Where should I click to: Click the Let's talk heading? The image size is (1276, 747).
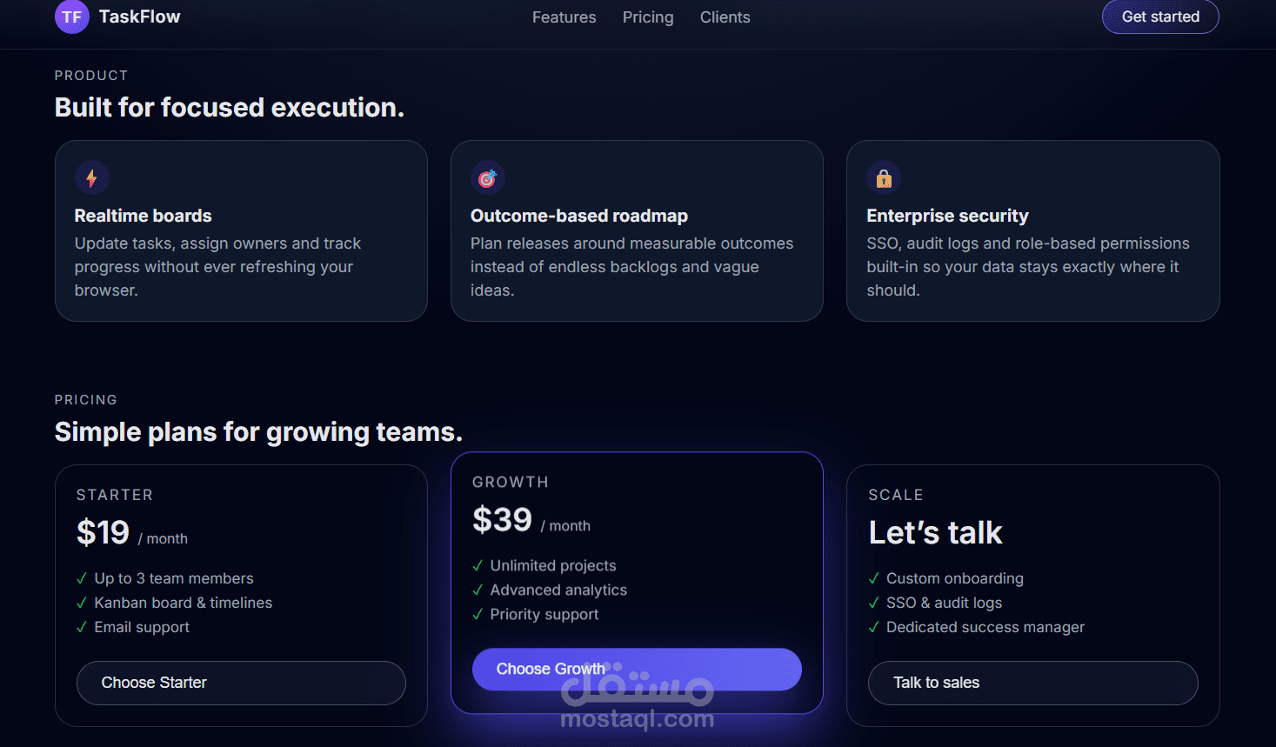click(x=935, y=533)
